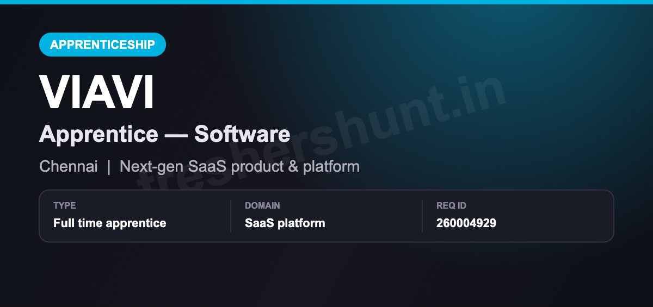Click the word platform ending the tagline
The height and width of the screenshot is (307, 653).
point(331,166)
